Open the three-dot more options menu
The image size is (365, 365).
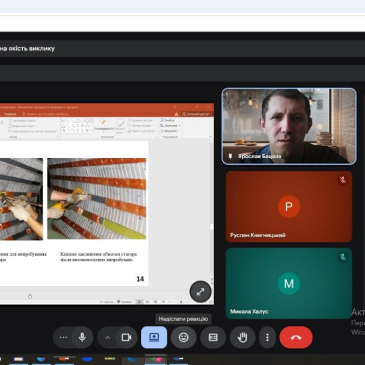pos(267,337)
